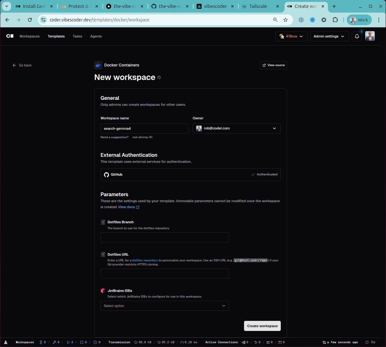Open the Chrome three-dot menu
This screenshot has width=386, height=347.
point(379,20)
